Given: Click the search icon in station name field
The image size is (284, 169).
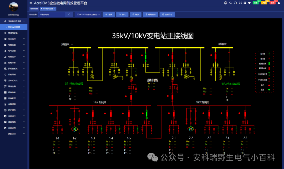Looking at the screenshot, I should (x=69, y=15).
